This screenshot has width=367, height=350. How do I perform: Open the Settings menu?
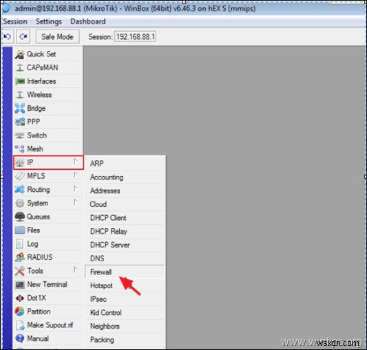(49, 21)
